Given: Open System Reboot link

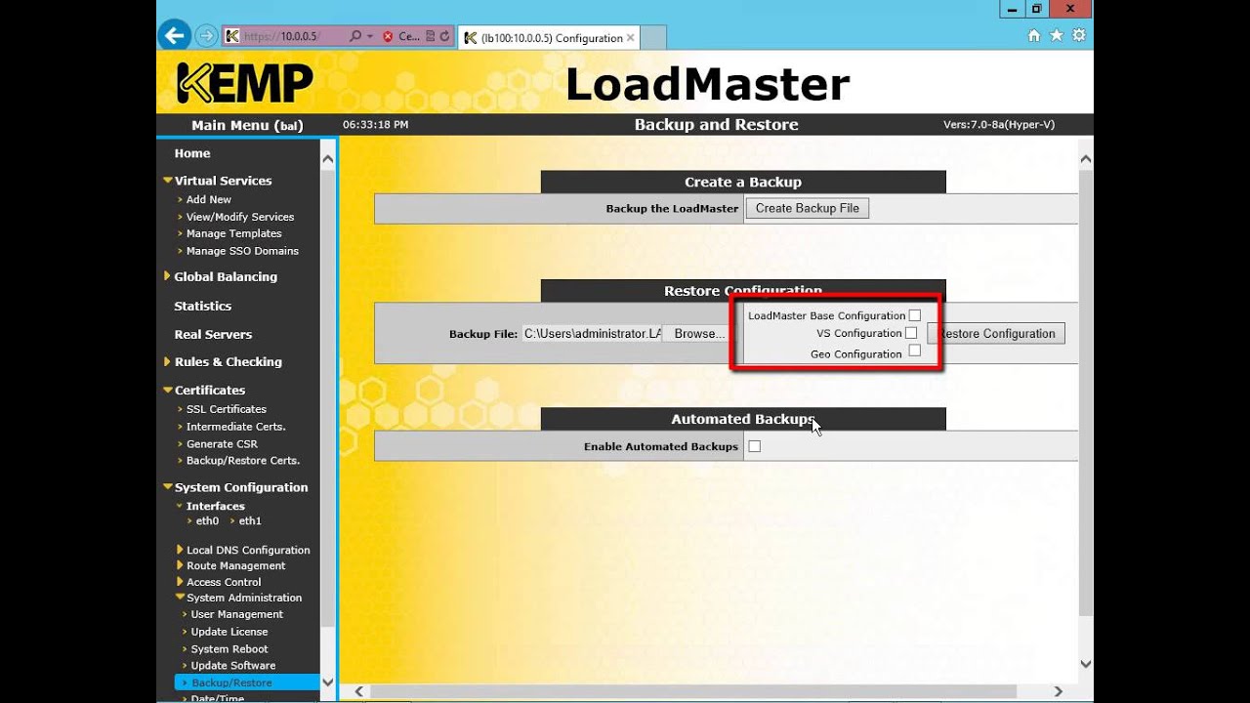Looking at the screenshot, I should (229, 649).
